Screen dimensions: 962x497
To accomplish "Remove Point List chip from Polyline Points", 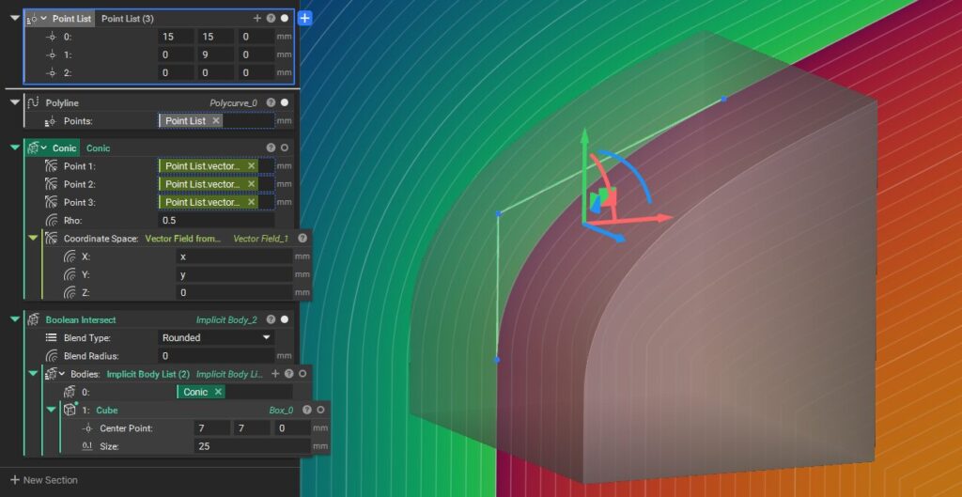I will [x=216, y=121].
